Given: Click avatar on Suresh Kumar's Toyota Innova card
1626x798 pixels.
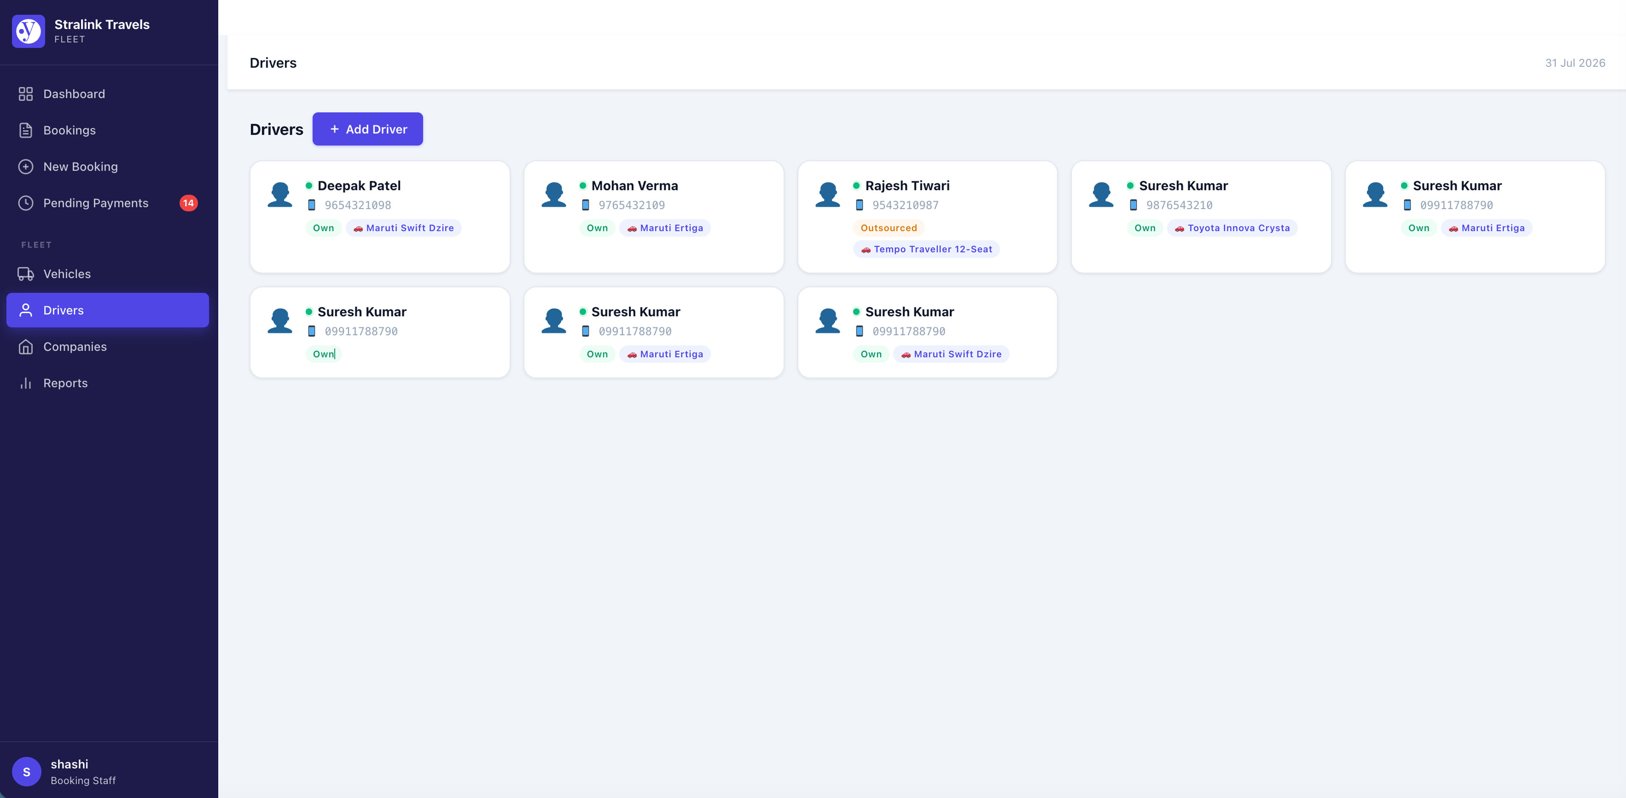Looking at the screenshot, I should click(x=1102, y=195).
